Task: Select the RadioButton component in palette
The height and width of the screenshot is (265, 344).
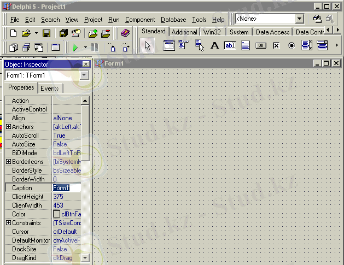Action: 291,45
